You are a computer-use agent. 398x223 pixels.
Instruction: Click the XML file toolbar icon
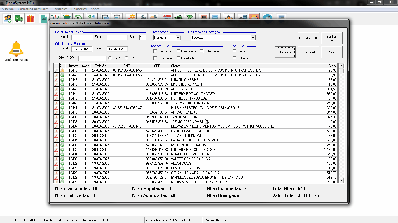coord(44,19)
